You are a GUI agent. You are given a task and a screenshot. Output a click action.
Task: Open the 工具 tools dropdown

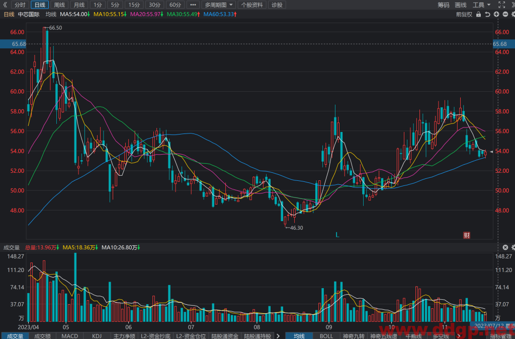(481, 5)
